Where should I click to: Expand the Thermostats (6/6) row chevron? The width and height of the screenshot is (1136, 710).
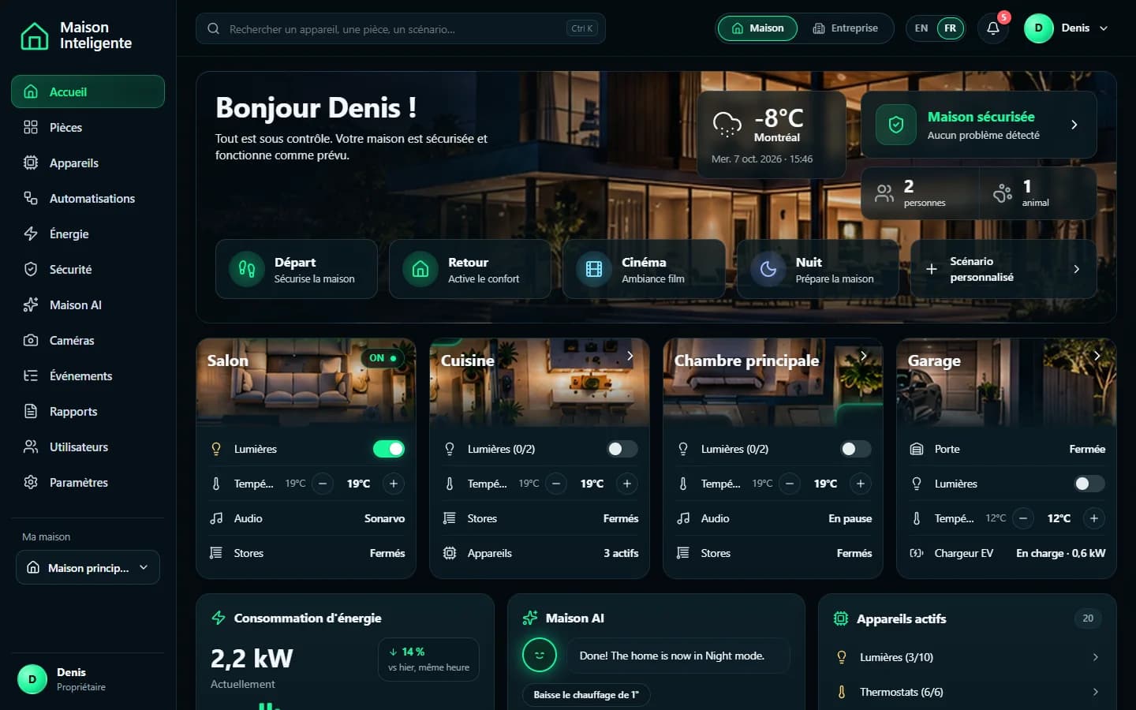(x=1095, y=692)
